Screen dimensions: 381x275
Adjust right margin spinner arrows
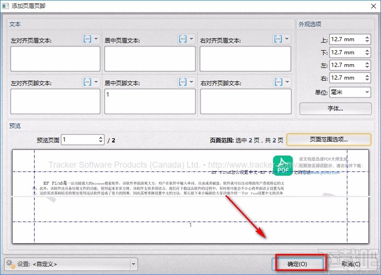[367, 78]
